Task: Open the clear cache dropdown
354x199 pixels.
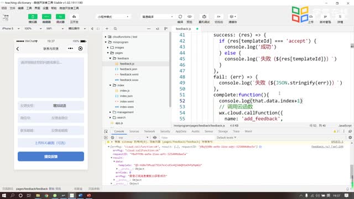Action: [232, 17]
